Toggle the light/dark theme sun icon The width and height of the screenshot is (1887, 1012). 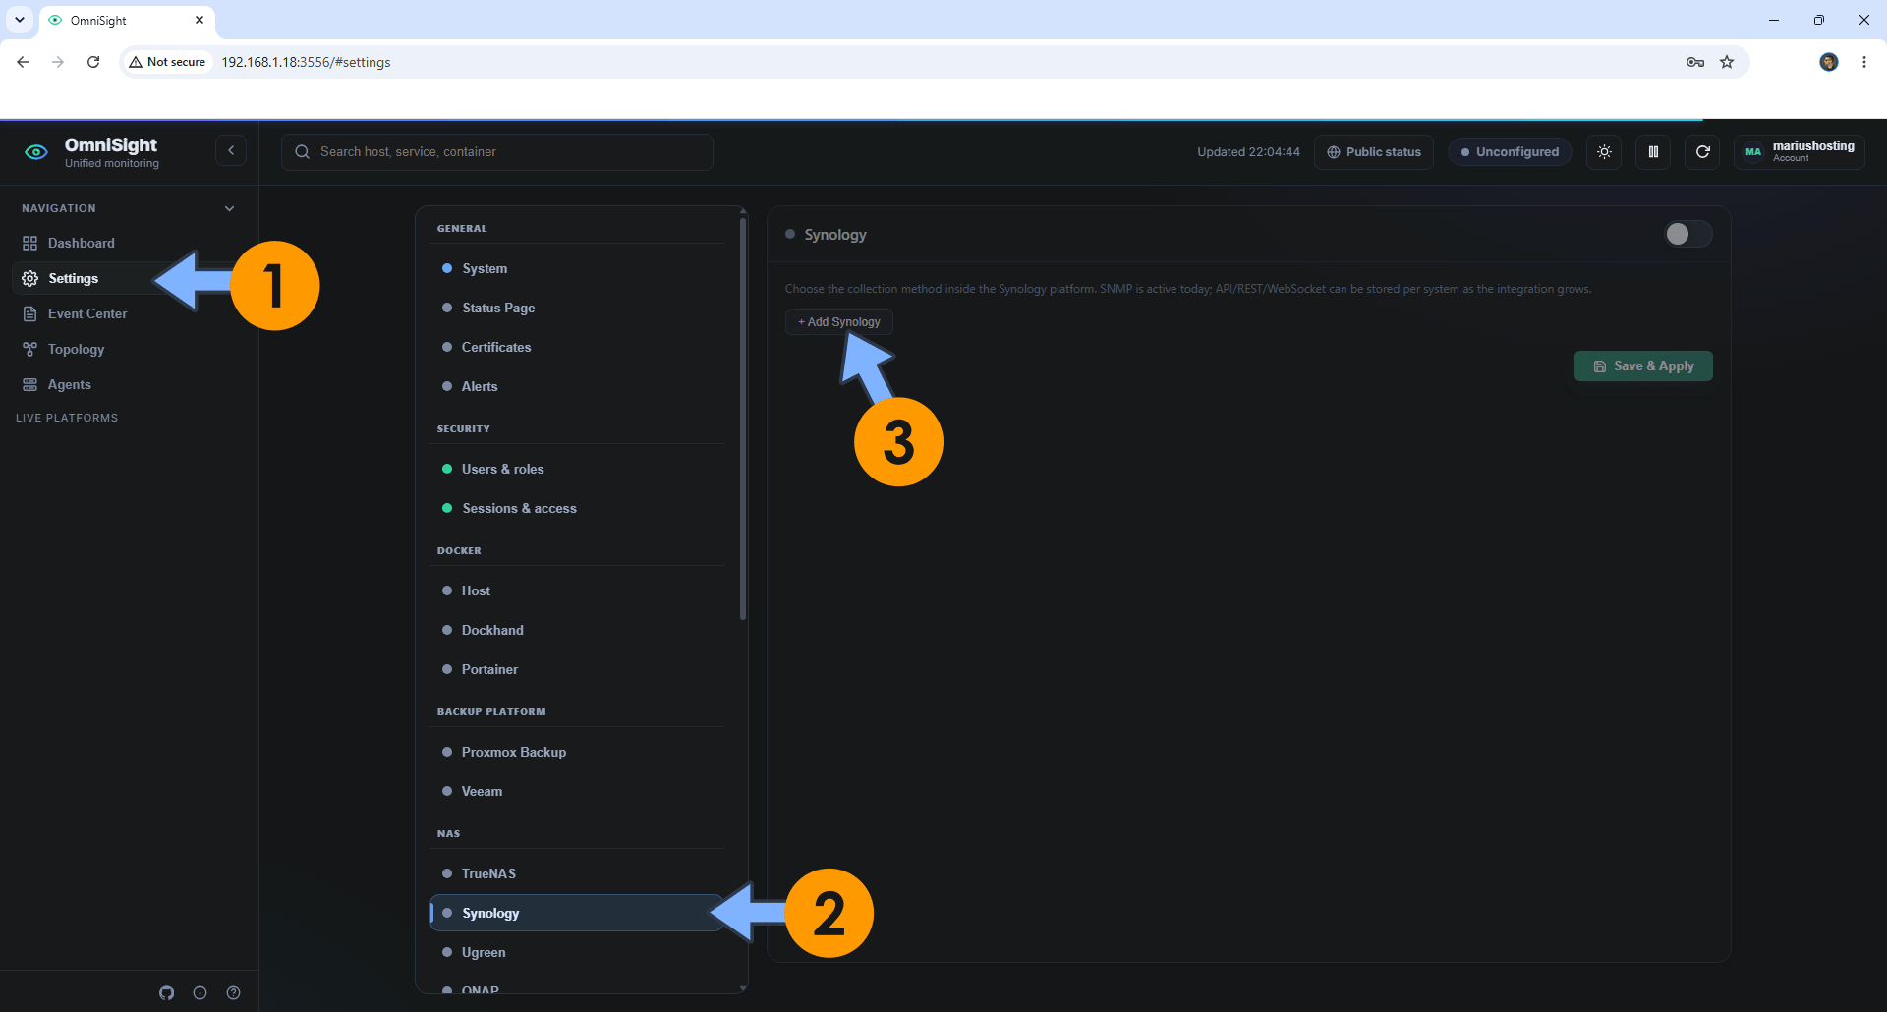click(1604, 152)
